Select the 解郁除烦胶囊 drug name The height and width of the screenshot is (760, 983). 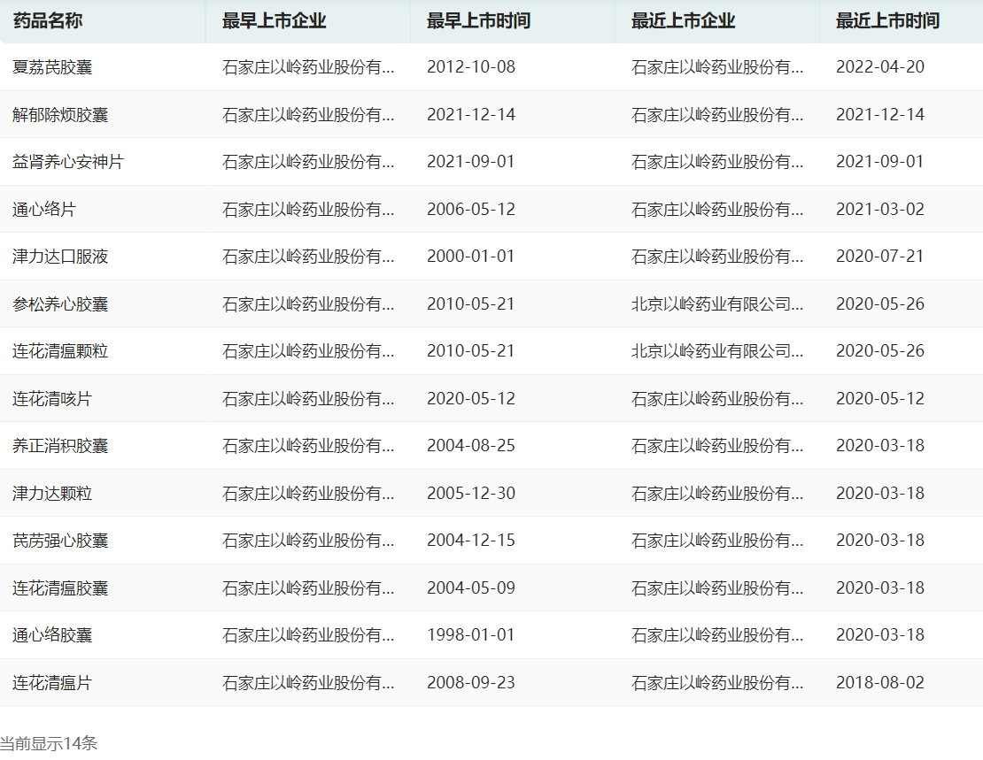(60, 115)
